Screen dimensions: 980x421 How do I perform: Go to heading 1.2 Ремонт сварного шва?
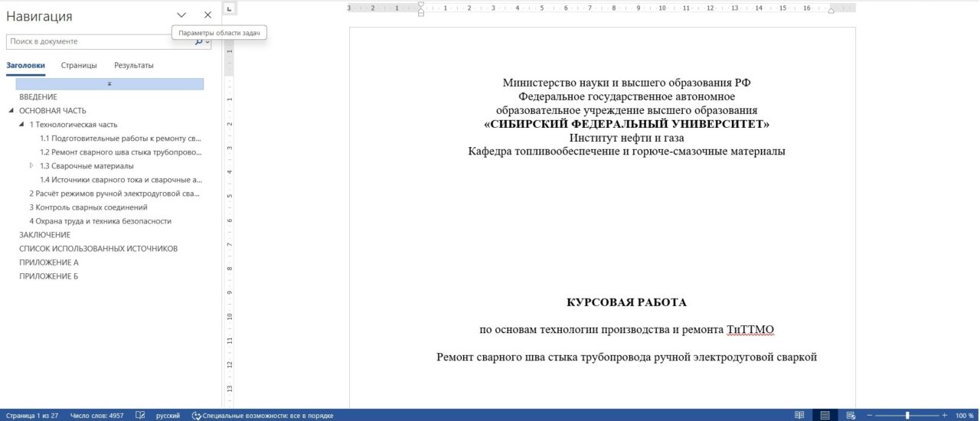pos(121,152)
